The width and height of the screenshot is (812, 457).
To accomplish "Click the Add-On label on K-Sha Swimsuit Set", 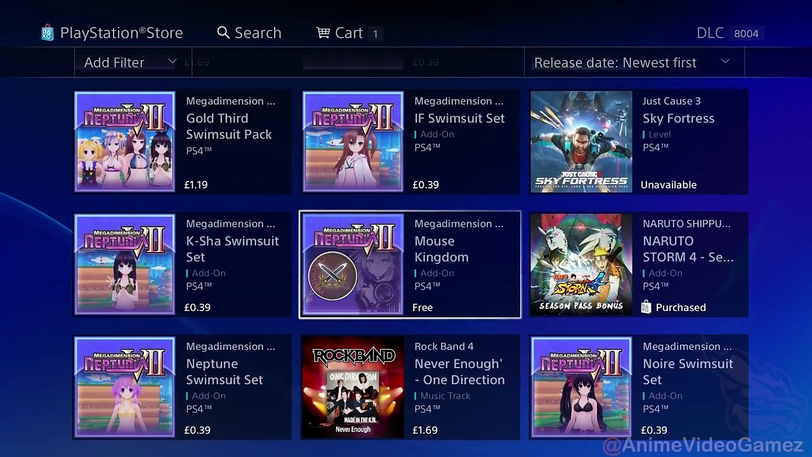I will pos(209,273).
